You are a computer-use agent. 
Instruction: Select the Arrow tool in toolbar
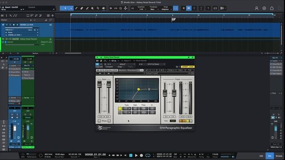click(x=65, y=8)
